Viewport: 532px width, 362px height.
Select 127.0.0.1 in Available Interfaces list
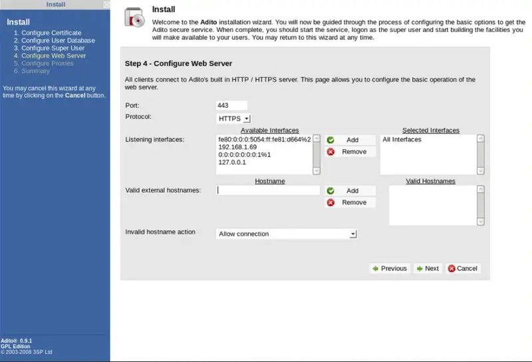[232, 162]
